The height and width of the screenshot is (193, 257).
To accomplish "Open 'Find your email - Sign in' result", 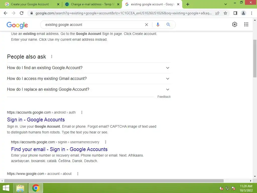I will coord(59,149).
